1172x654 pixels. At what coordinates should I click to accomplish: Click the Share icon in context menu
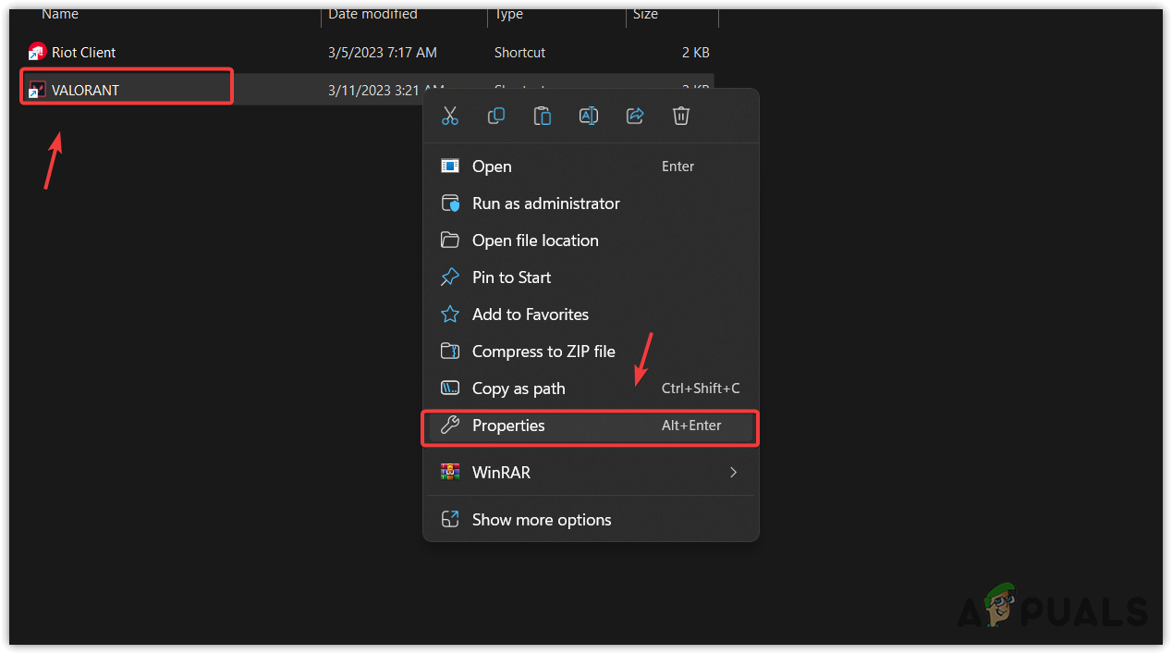pos(635,116)
